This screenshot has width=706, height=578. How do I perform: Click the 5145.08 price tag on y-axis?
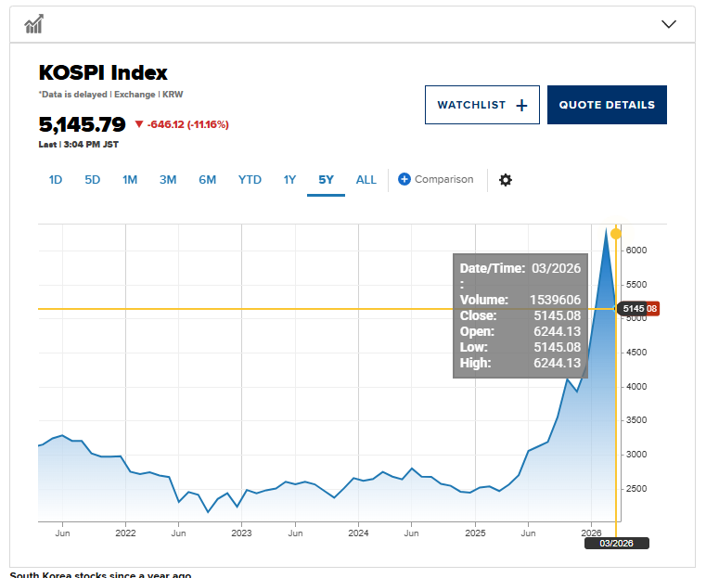point(638,309)
